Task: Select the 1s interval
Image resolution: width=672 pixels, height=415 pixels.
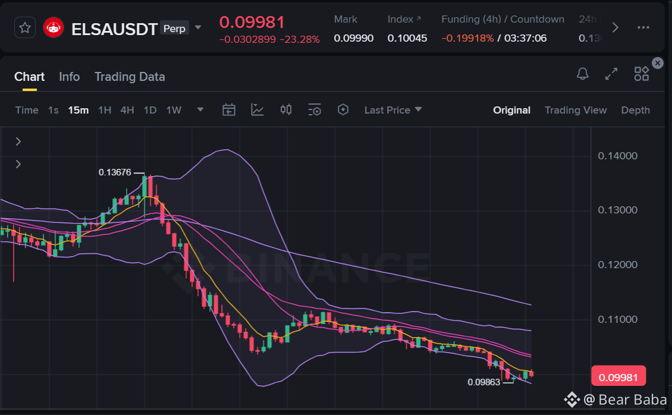Action: click(53, 110)
